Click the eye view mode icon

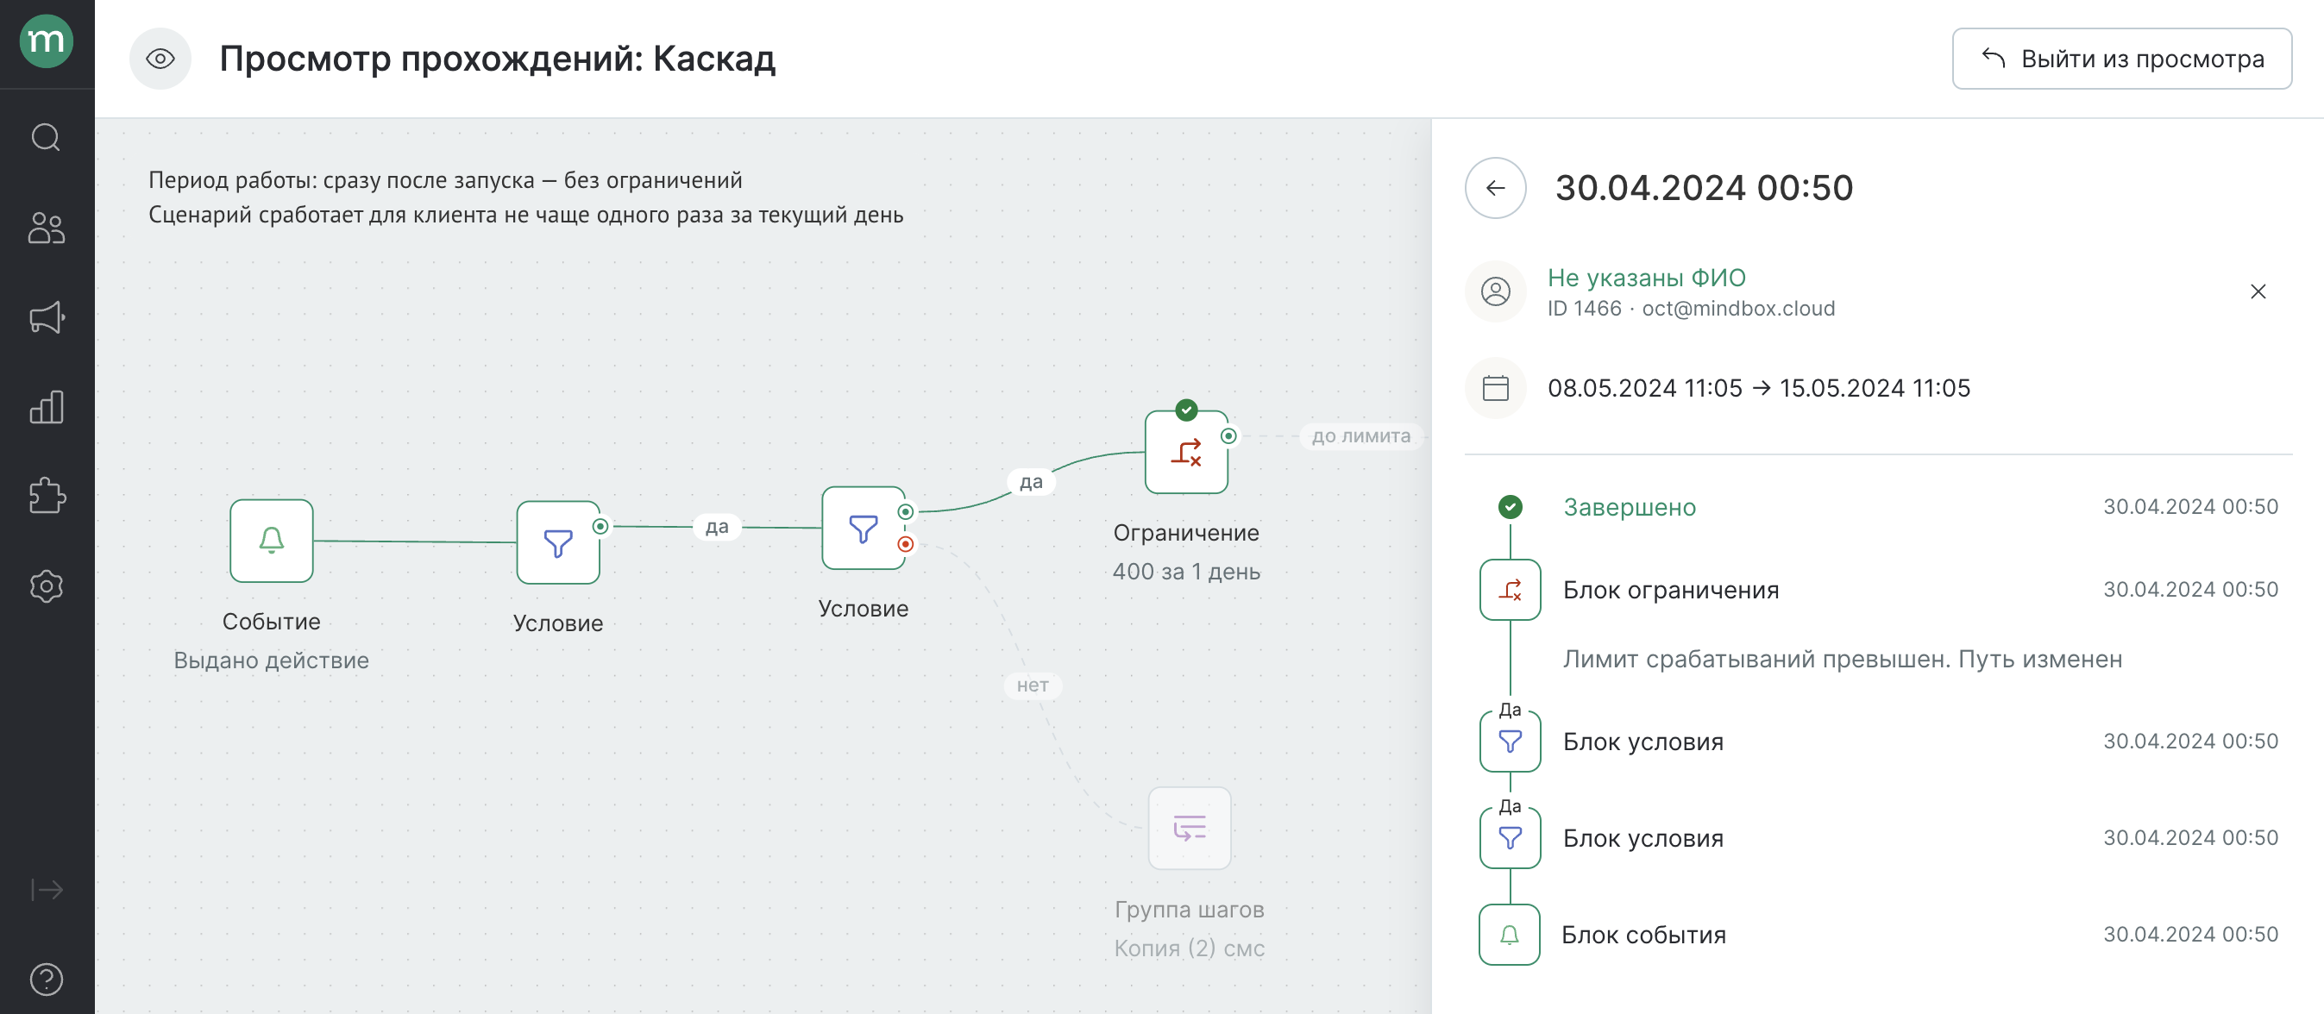tap(160, 59)
